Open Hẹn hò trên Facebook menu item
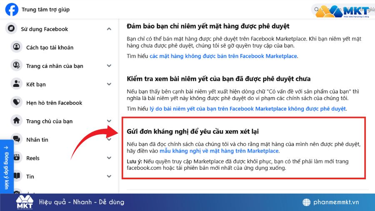The width and height of the screenshot is (375, 211). click(54, 103)
